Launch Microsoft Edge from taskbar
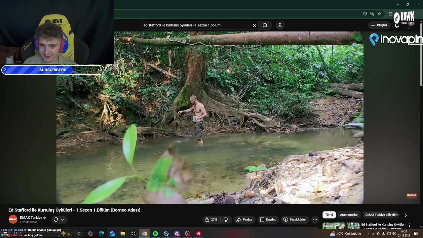423x238 pixels. [101, 234]
